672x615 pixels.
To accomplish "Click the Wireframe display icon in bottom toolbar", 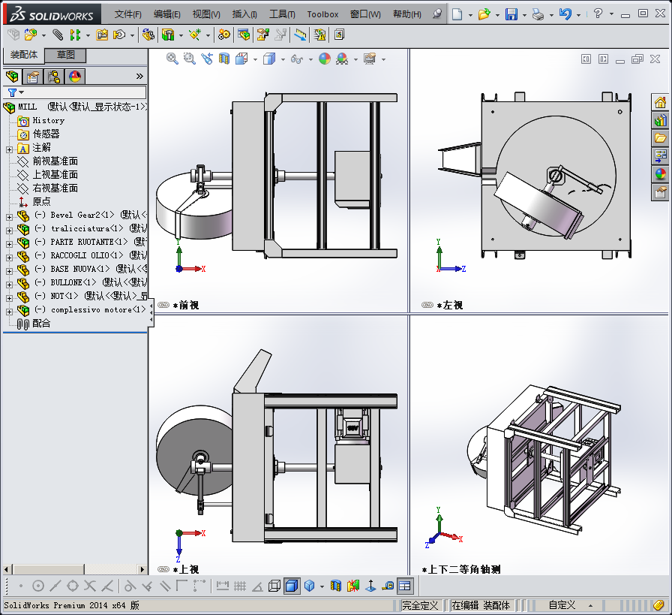I will tap(274, 586).
